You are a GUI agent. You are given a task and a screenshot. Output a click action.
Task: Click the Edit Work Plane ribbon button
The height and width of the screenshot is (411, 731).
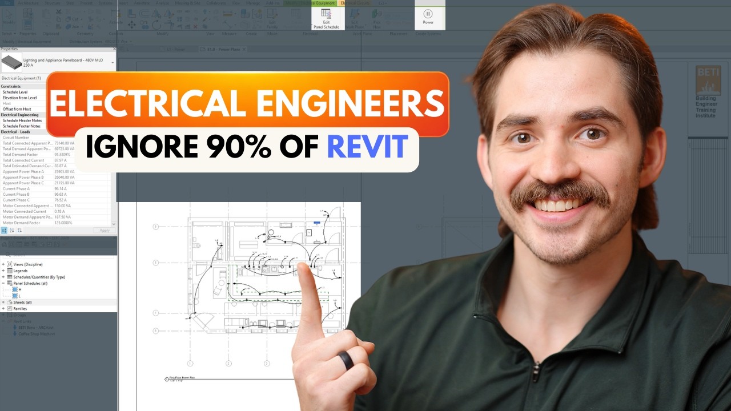click(x=355, y=19)
